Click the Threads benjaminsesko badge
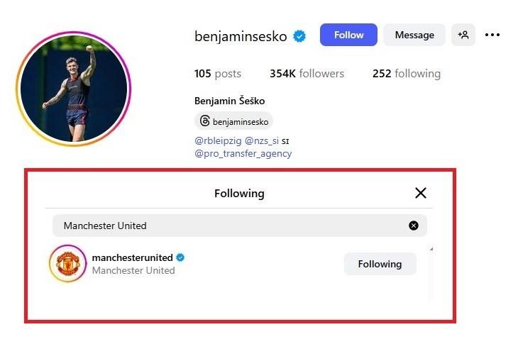The width and height of the screenshot is (518, 361). (233, 121)
